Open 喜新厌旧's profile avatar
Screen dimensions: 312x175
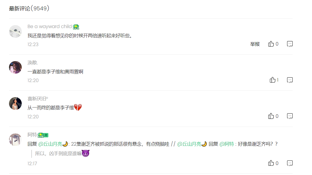[15, 104]
